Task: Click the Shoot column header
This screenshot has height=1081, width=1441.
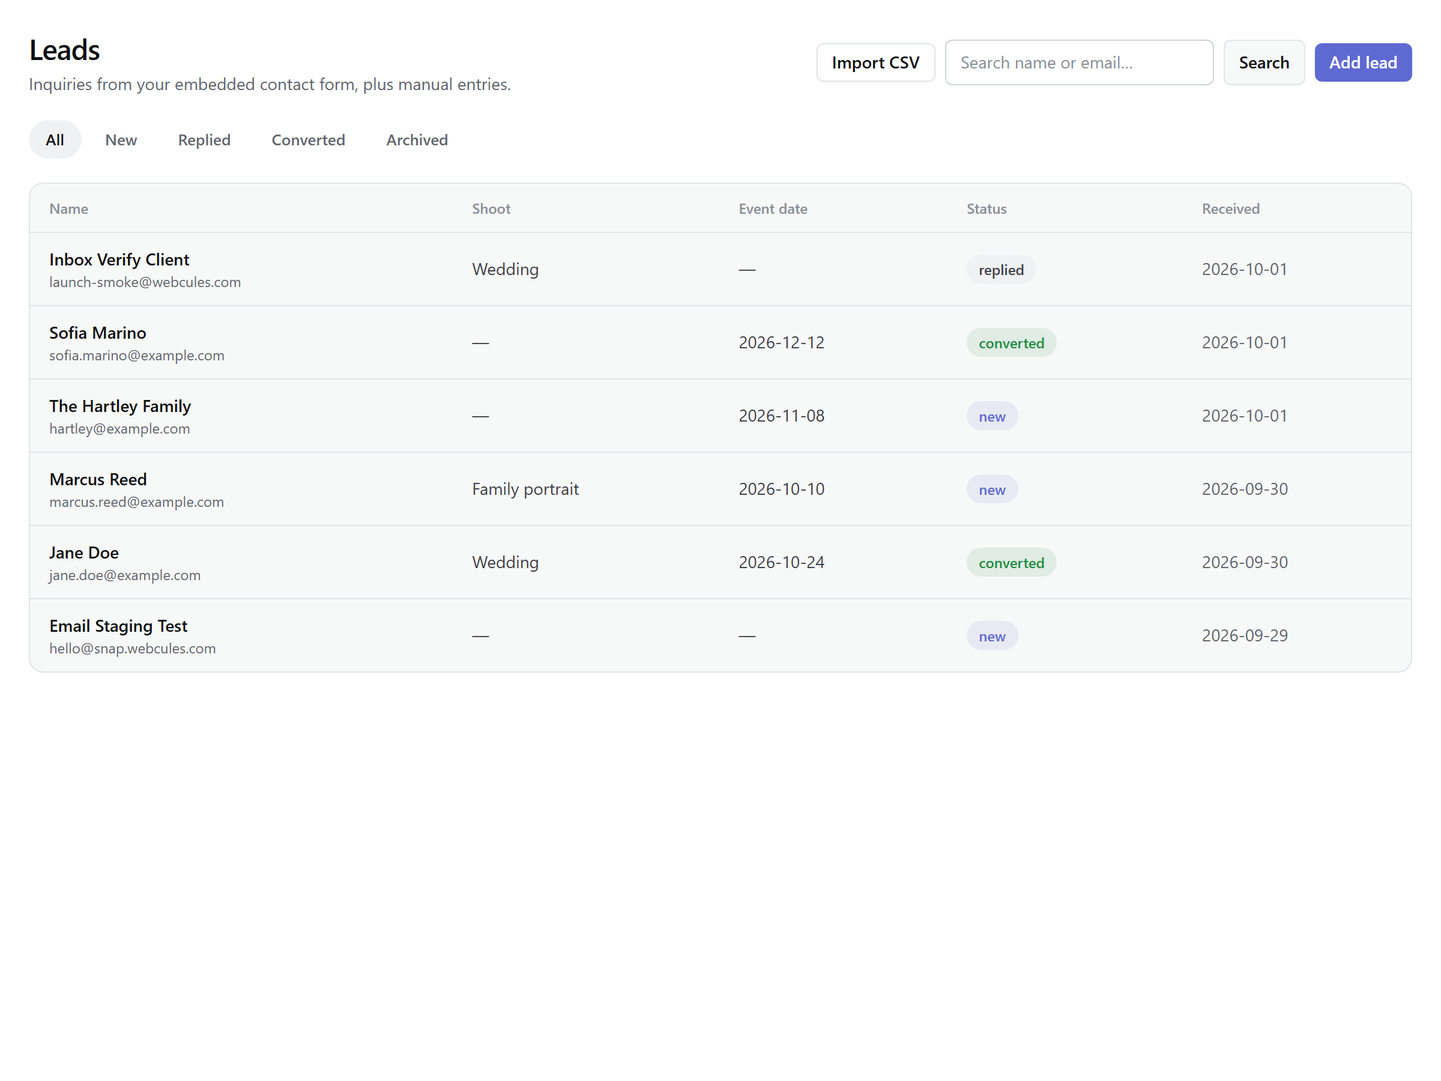Action: (x=491, y=208)
